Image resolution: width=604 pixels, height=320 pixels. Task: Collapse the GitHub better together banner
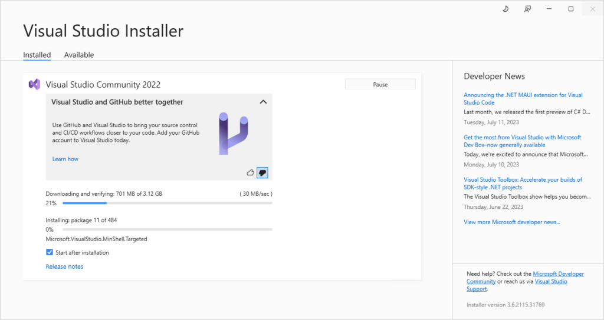(x=263, y=102)
